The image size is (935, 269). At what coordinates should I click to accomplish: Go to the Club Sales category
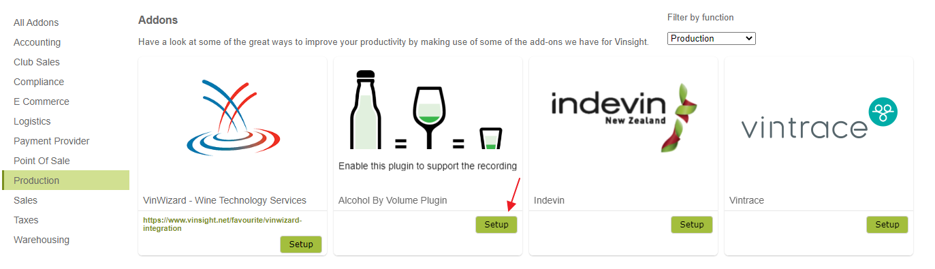click(x=37, y=62)
